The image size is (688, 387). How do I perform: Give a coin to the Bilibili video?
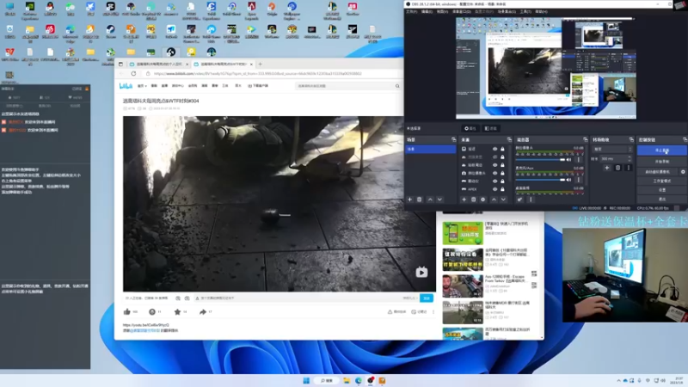pyautogui.click(x=152, y=312)
